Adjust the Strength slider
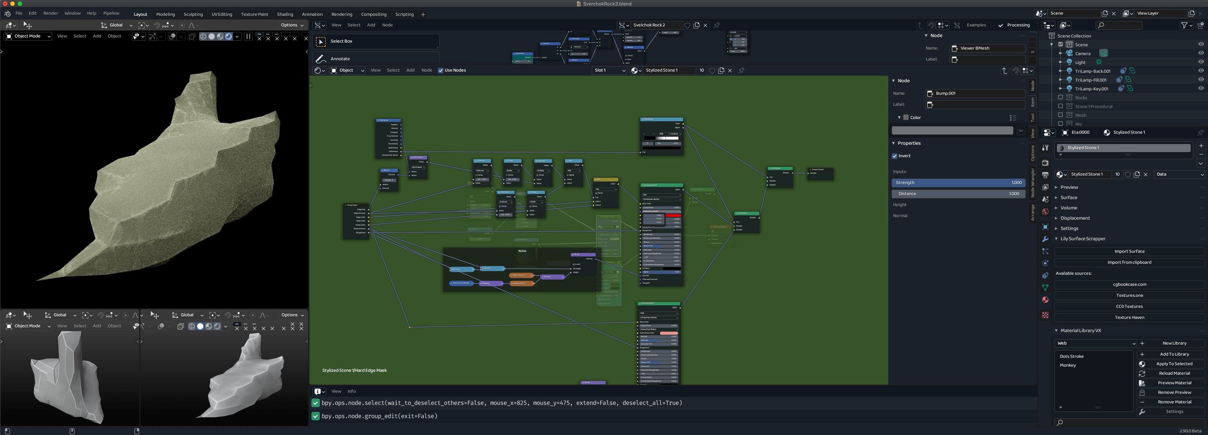 pos(958,183)
